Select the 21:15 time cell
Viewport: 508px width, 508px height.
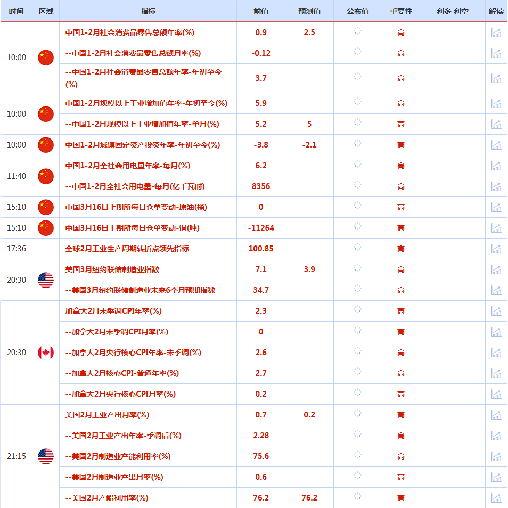[x=16, y=456]
